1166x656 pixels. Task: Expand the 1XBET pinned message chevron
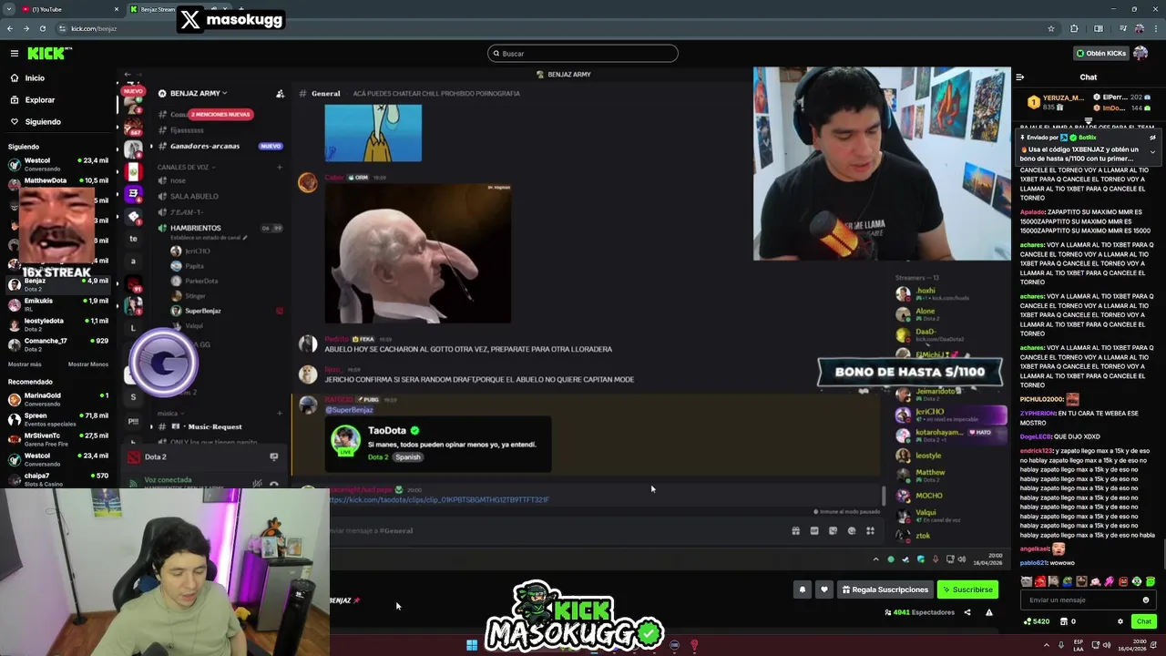point(1152,151)
